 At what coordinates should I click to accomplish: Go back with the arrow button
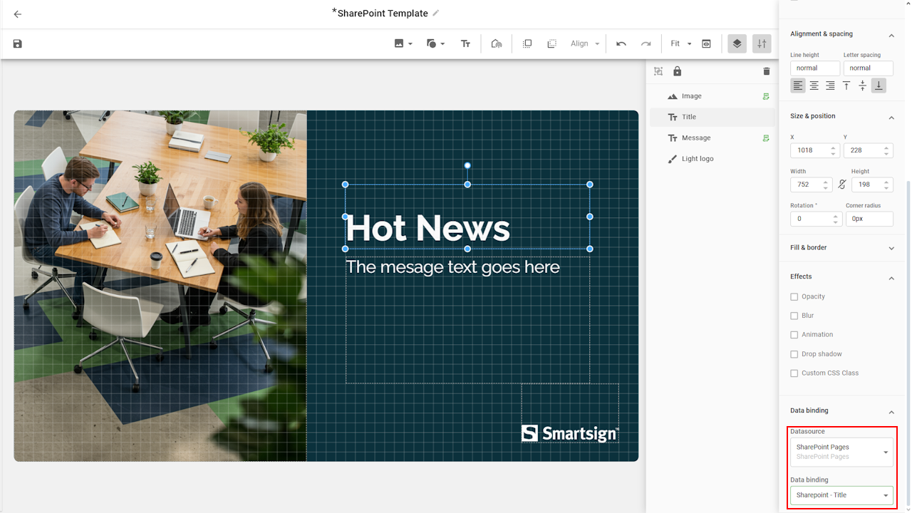pos(18,14)
